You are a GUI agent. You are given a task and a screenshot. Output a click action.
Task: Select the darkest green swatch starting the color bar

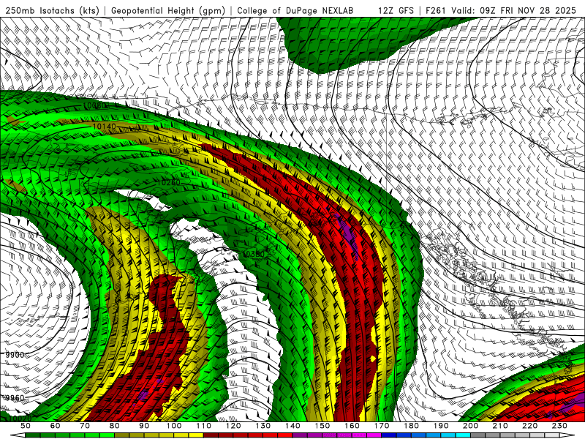(x=33, y=435)
